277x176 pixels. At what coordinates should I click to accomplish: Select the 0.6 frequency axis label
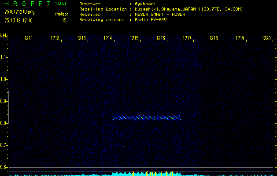(4, 167)
